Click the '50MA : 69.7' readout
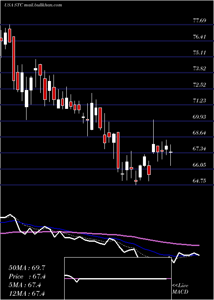The image size is (214, 300). [27, 268]
